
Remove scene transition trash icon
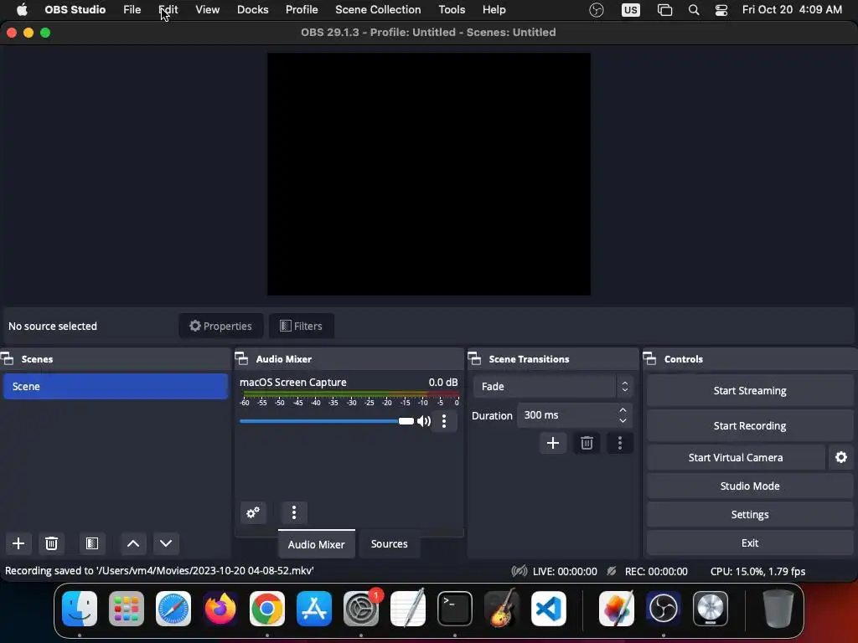pyautogui.click(x=587, y=443)
